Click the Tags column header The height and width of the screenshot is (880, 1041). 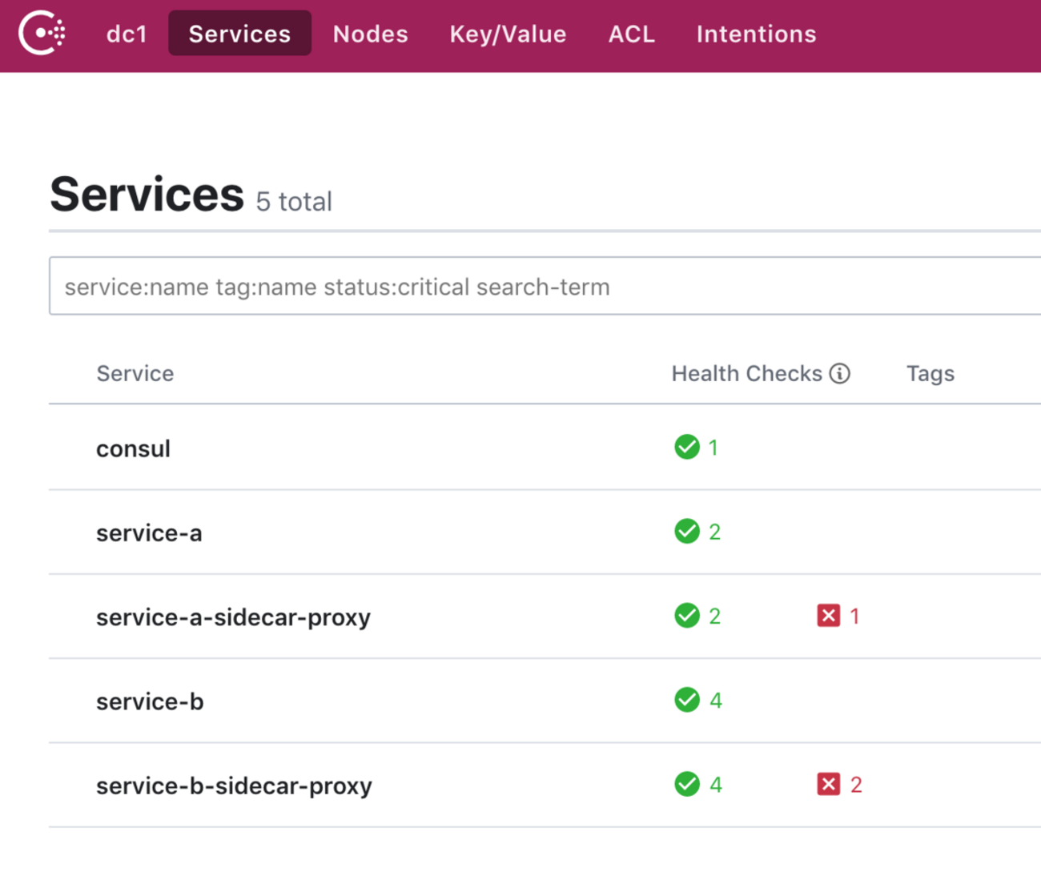930,373
